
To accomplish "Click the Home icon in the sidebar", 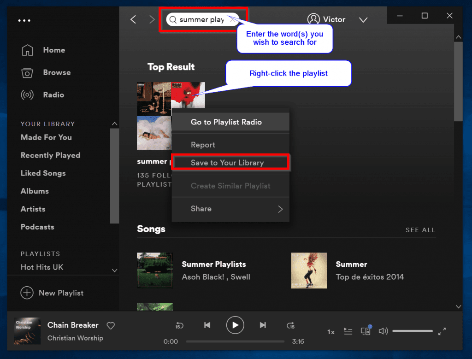I will point(27,50).
